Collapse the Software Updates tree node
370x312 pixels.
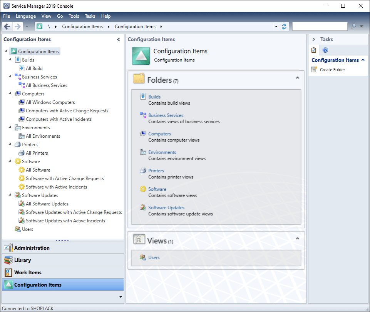click(x=10, y=195)
